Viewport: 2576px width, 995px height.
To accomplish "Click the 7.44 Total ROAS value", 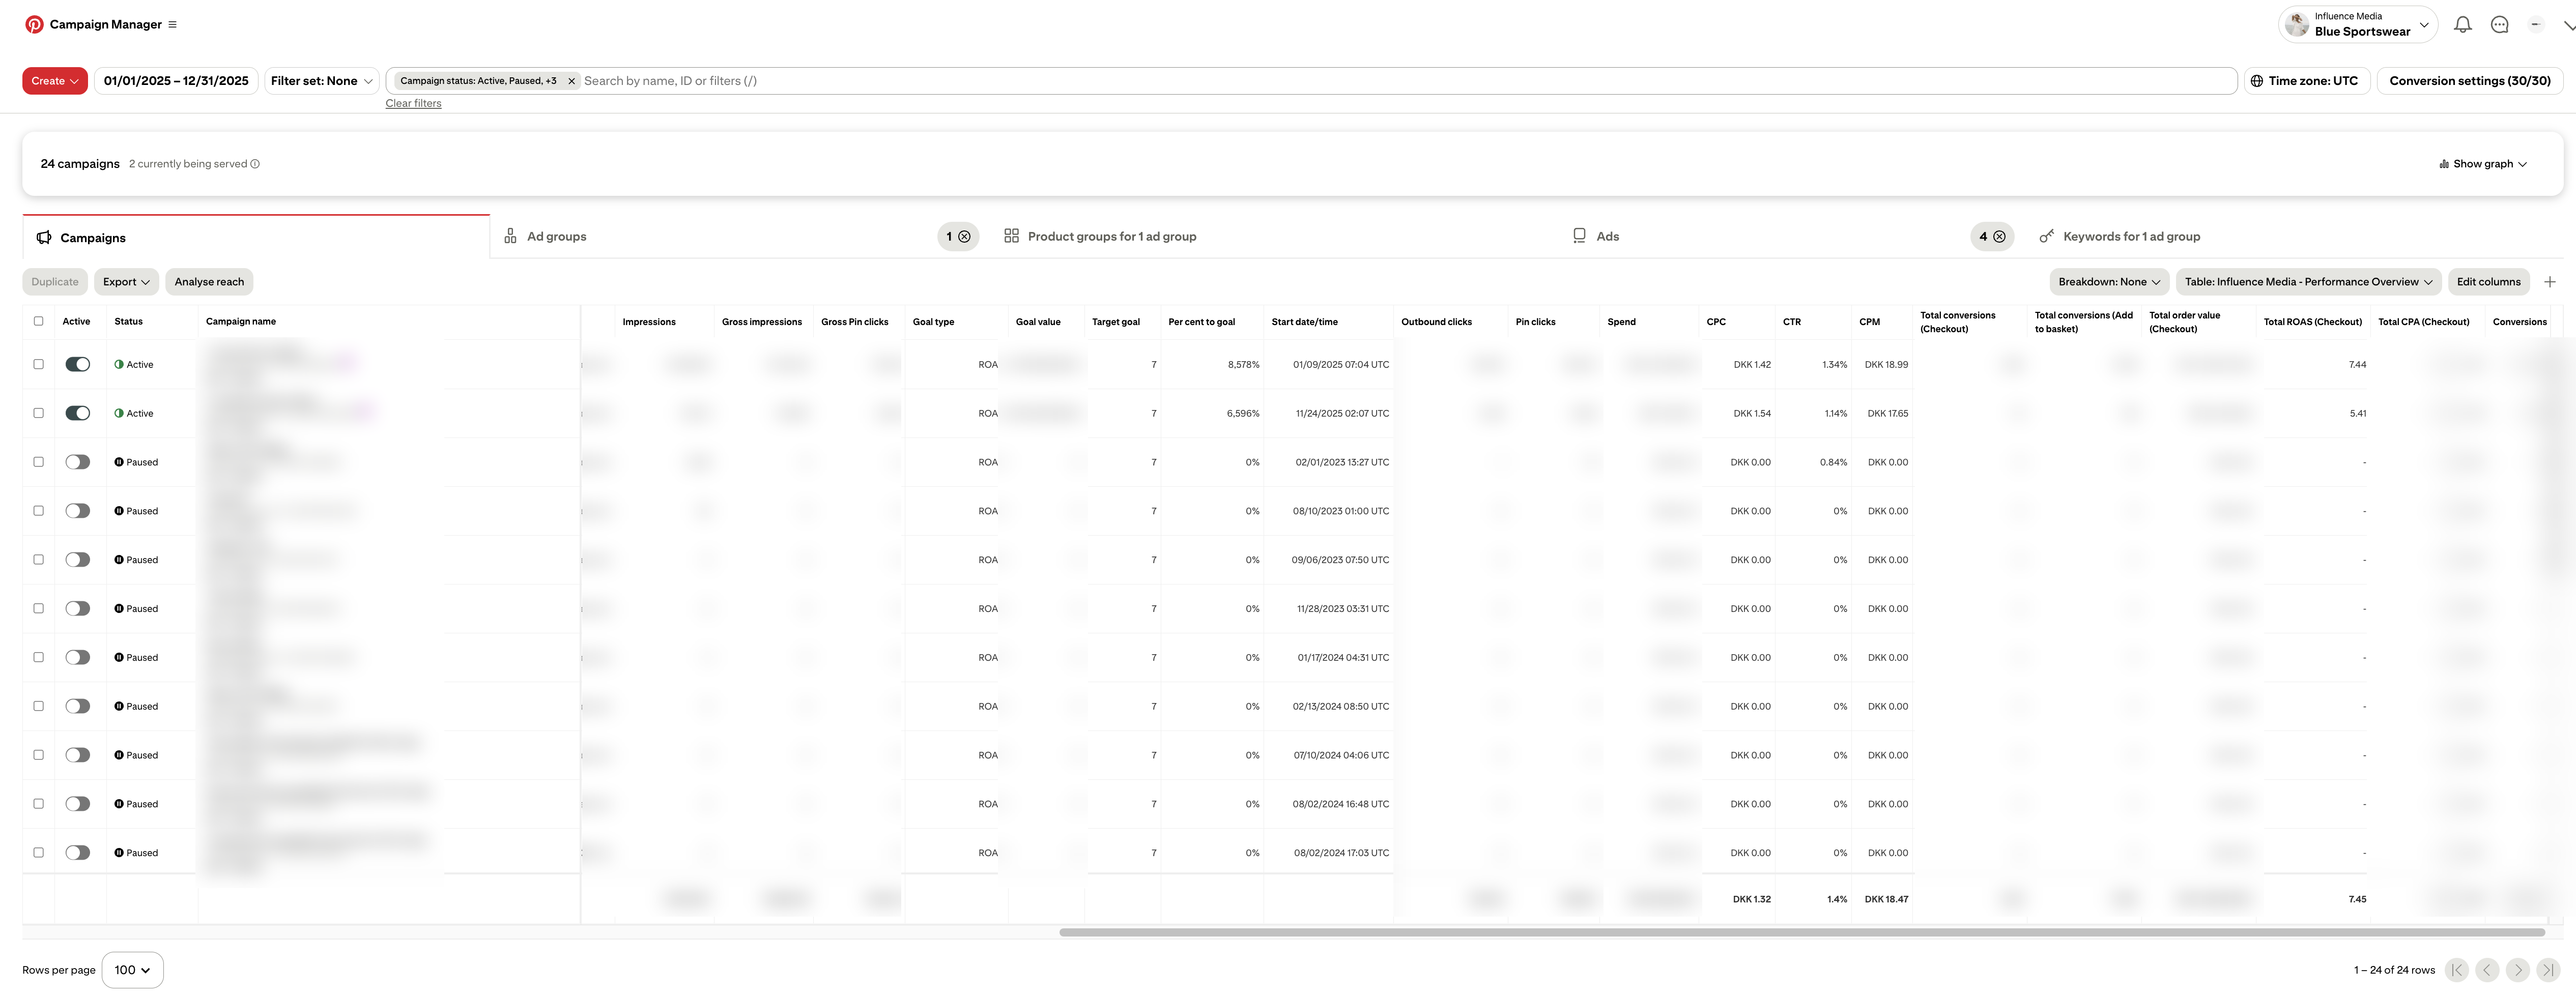I will tap(2357, 365).
